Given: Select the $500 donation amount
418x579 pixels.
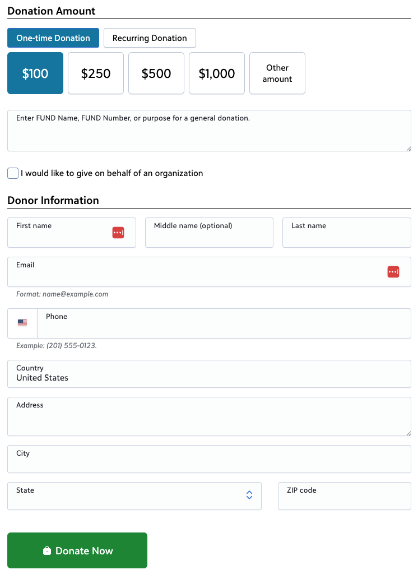Looking at the screenshot, I should pos(156,73).
